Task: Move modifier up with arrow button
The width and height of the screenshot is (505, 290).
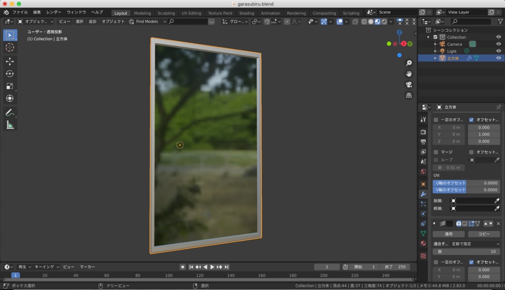Action: tap(485, 223)
